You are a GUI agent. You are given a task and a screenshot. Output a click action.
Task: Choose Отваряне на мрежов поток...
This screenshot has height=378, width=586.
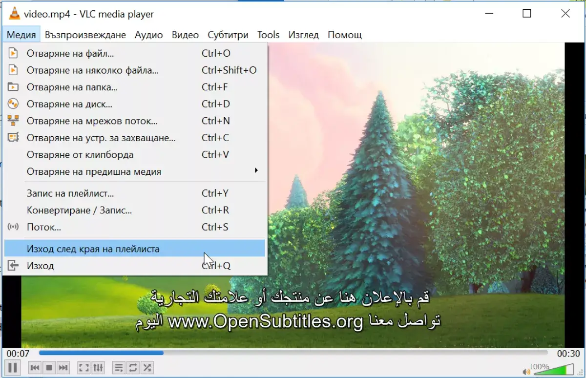(135, 121)
